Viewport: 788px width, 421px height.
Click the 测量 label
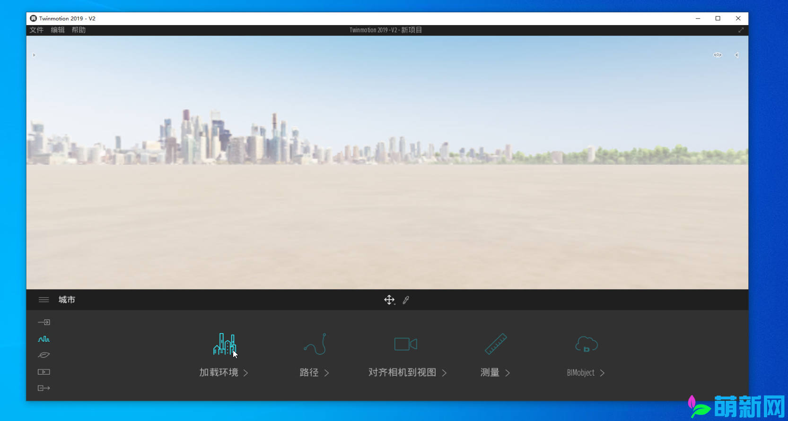click(490, 372)
